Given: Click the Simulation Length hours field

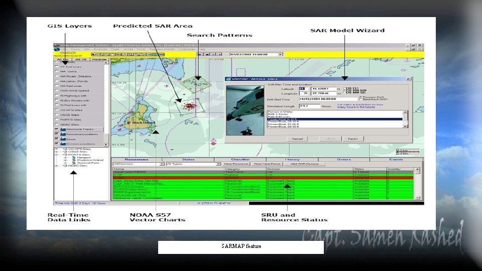Looking at the screenshot, I should point(310,106).
